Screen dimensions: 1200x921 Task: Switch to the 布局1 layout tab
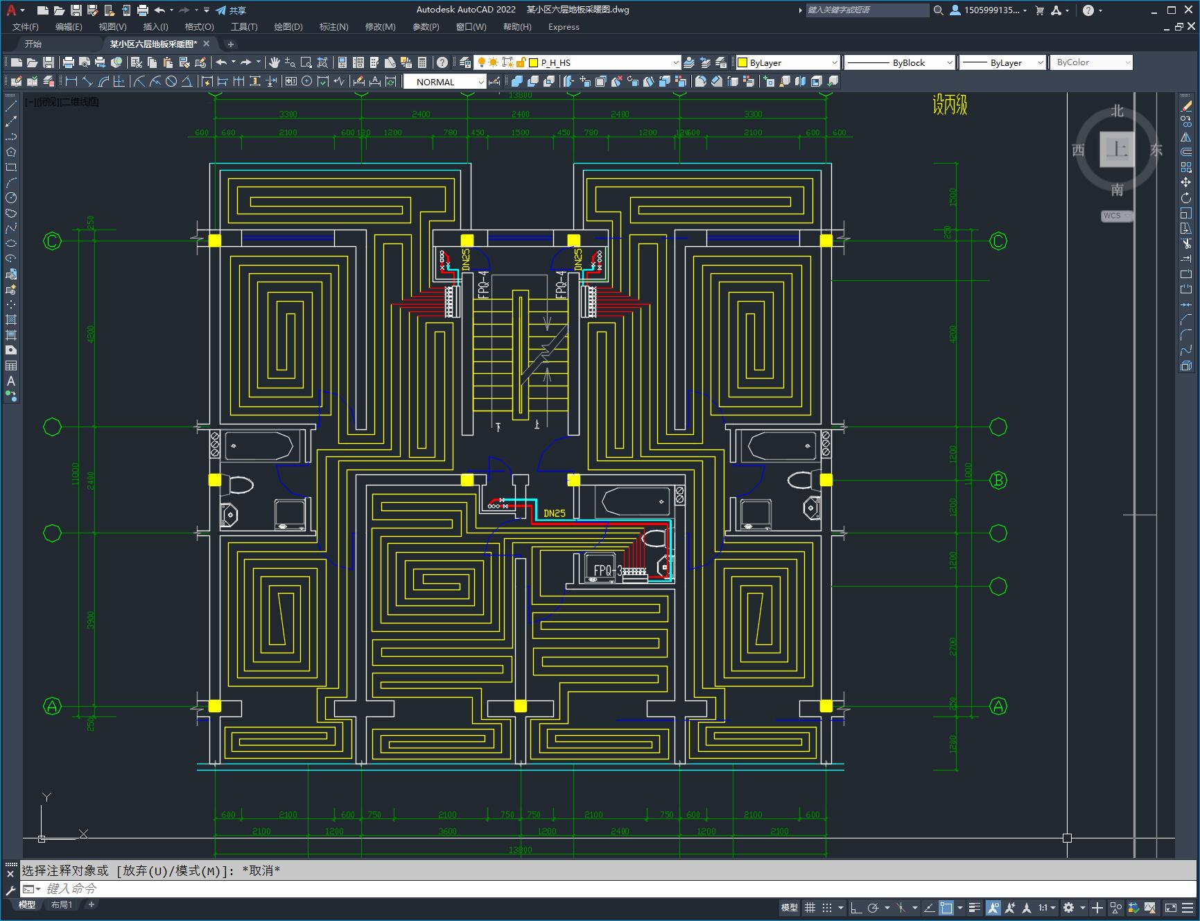click(61, 904)
